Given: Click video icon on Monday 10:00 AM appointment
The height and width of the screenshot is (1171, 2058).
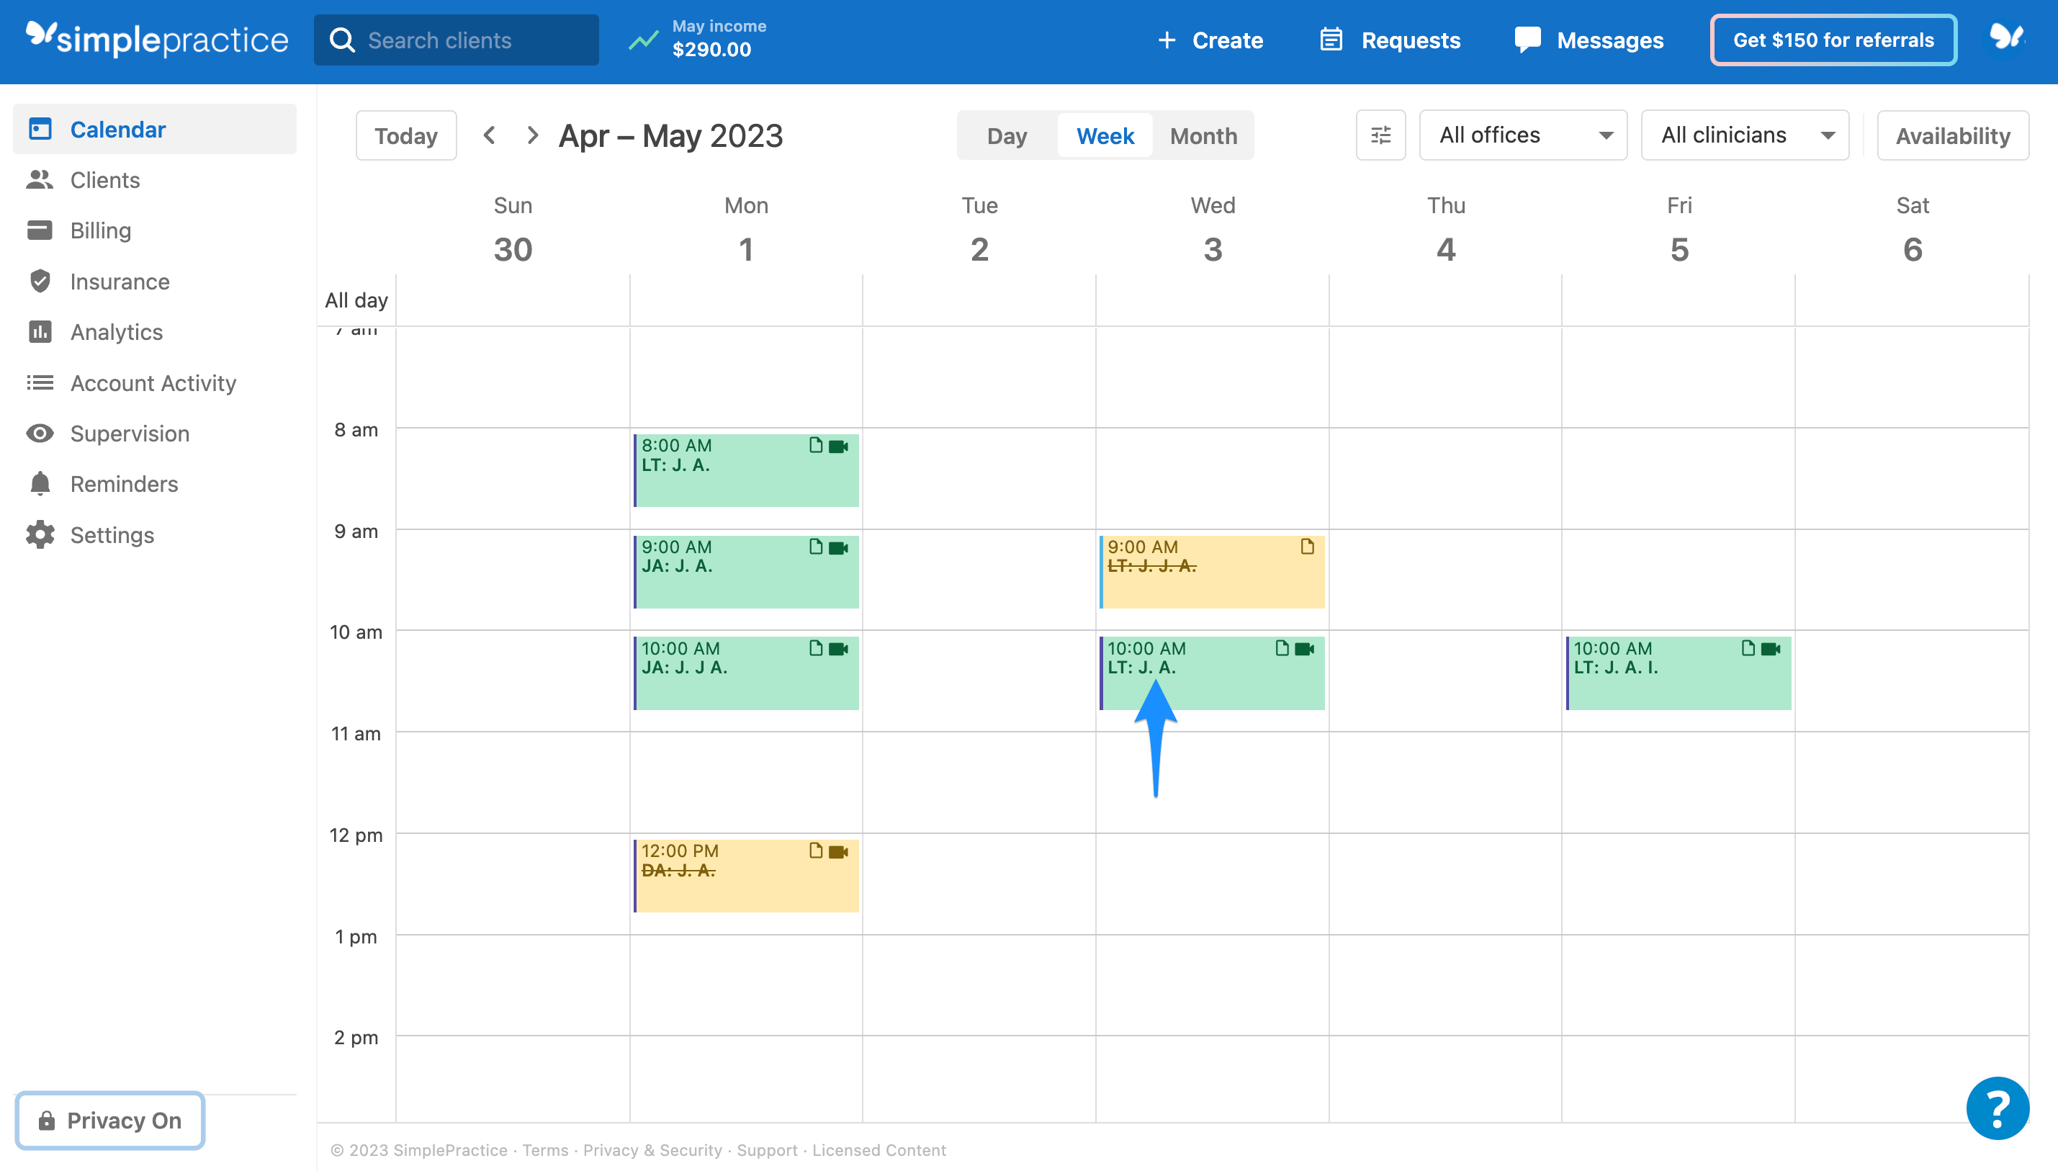Looking at the screenshot, I should (x=838, y=649).
